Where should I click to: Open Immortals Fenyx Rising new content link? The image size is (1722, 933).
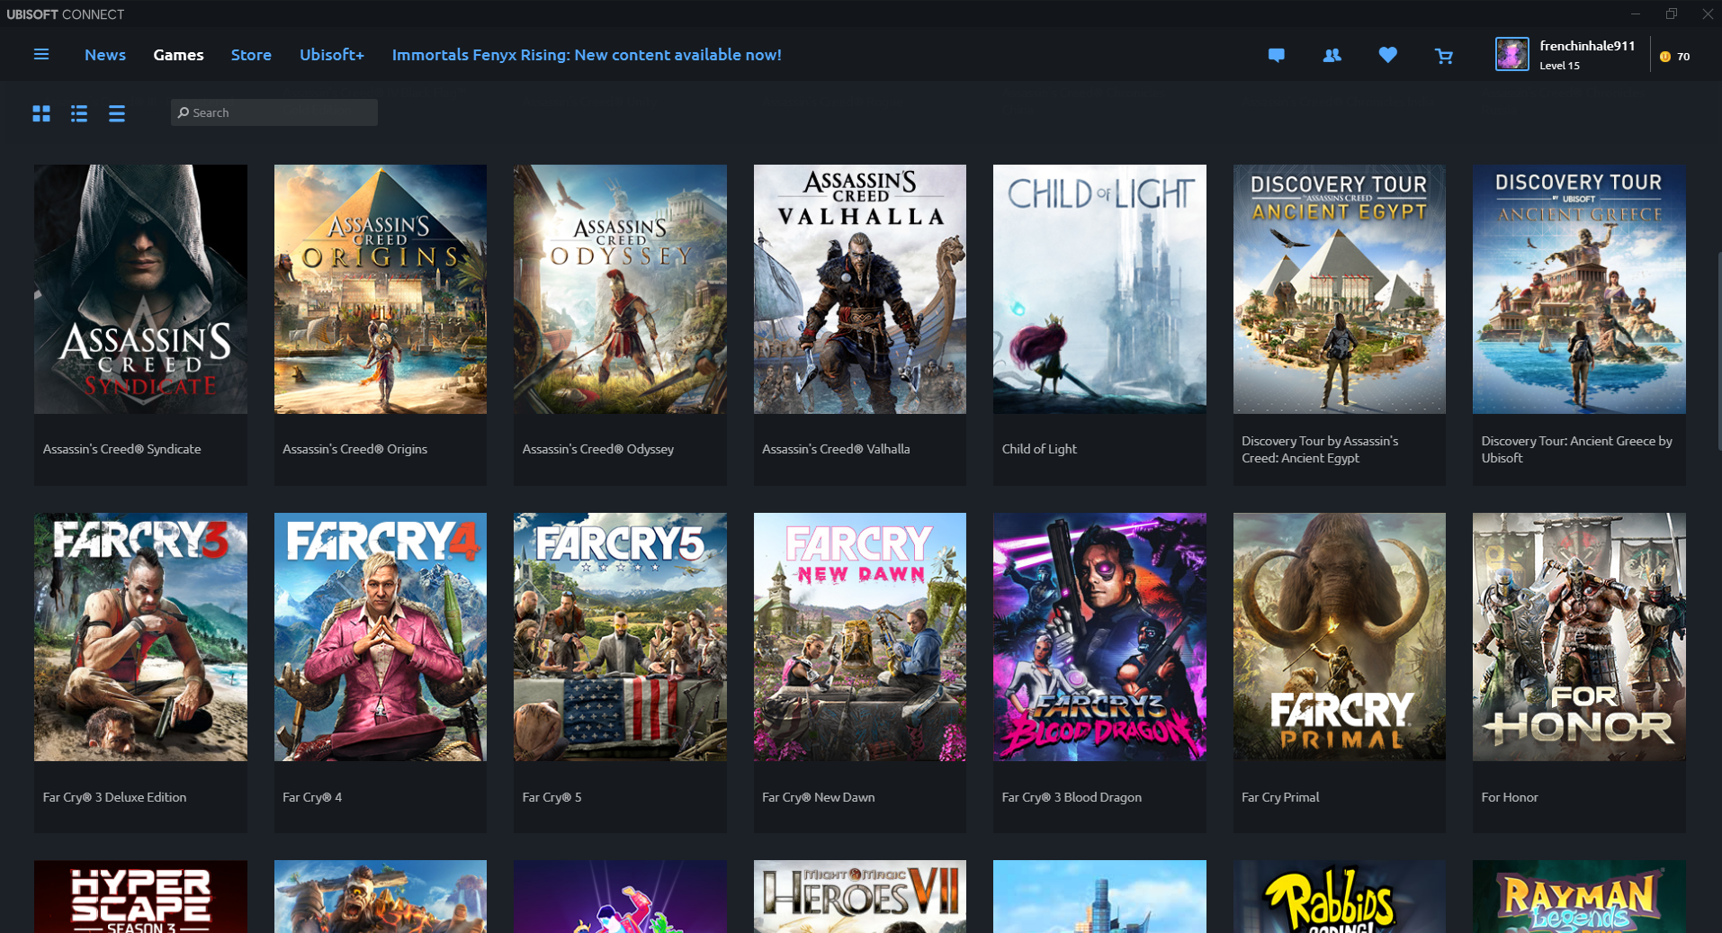(587, 55)
